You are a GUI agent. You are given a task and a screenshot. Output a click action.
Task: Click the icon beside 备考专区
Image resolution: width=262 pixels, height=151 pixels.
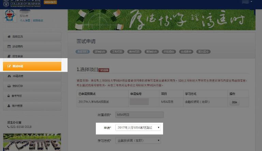[x=9, y=96]
